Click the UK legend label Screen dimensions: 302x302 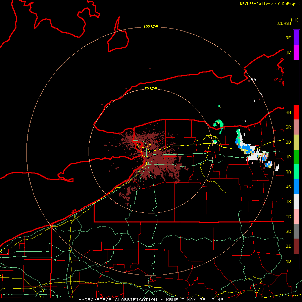coord(288,53)
